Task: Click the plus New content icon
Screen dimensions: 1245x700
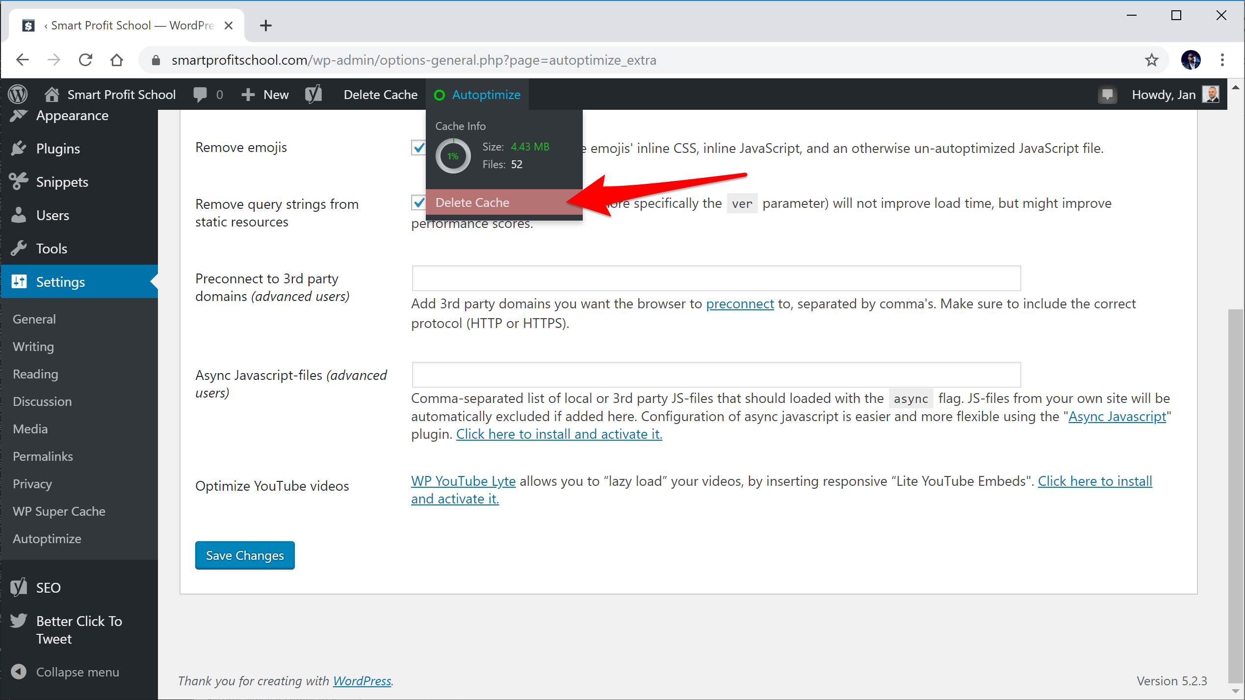Action: click(248, 95)
